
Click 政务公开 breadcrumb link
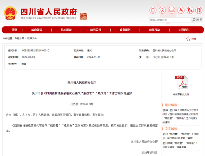[19, 38]
